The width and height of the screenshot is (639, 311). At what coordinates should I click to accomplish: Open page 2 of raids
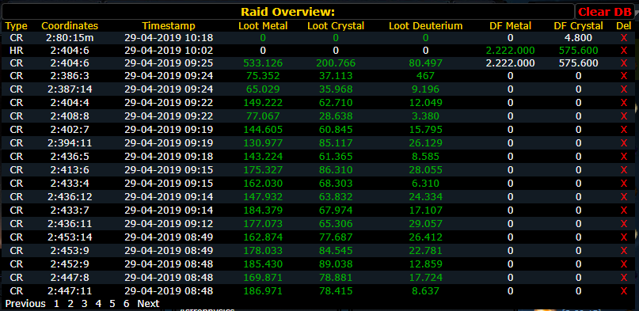70,304
